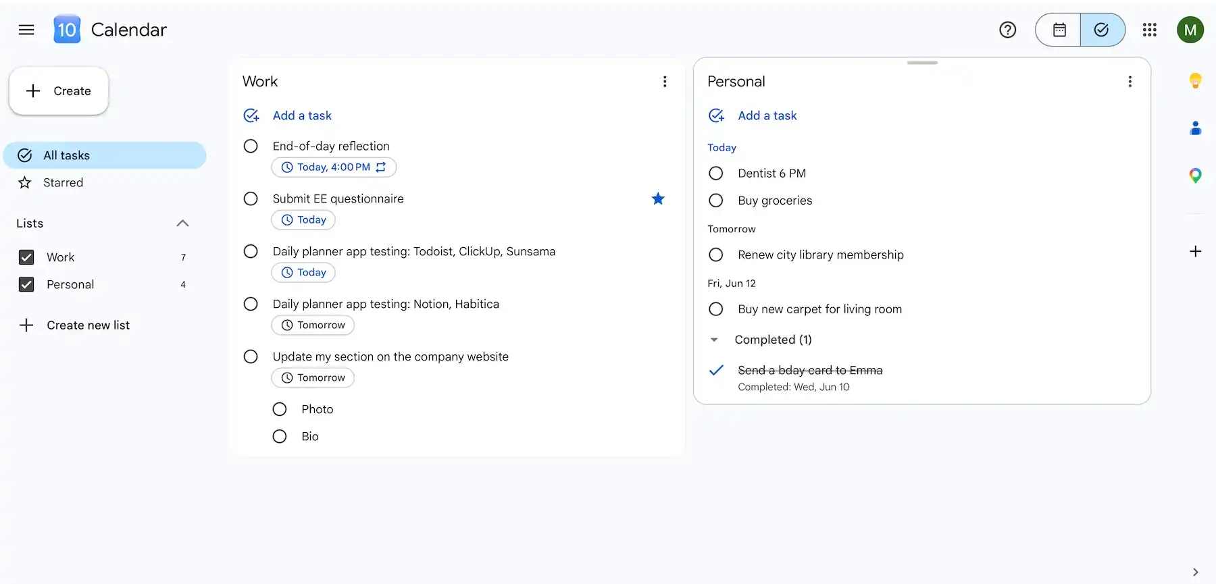Open Renew city library membership text
Viewport: 1216px width, 584px height.
[821, 255]
